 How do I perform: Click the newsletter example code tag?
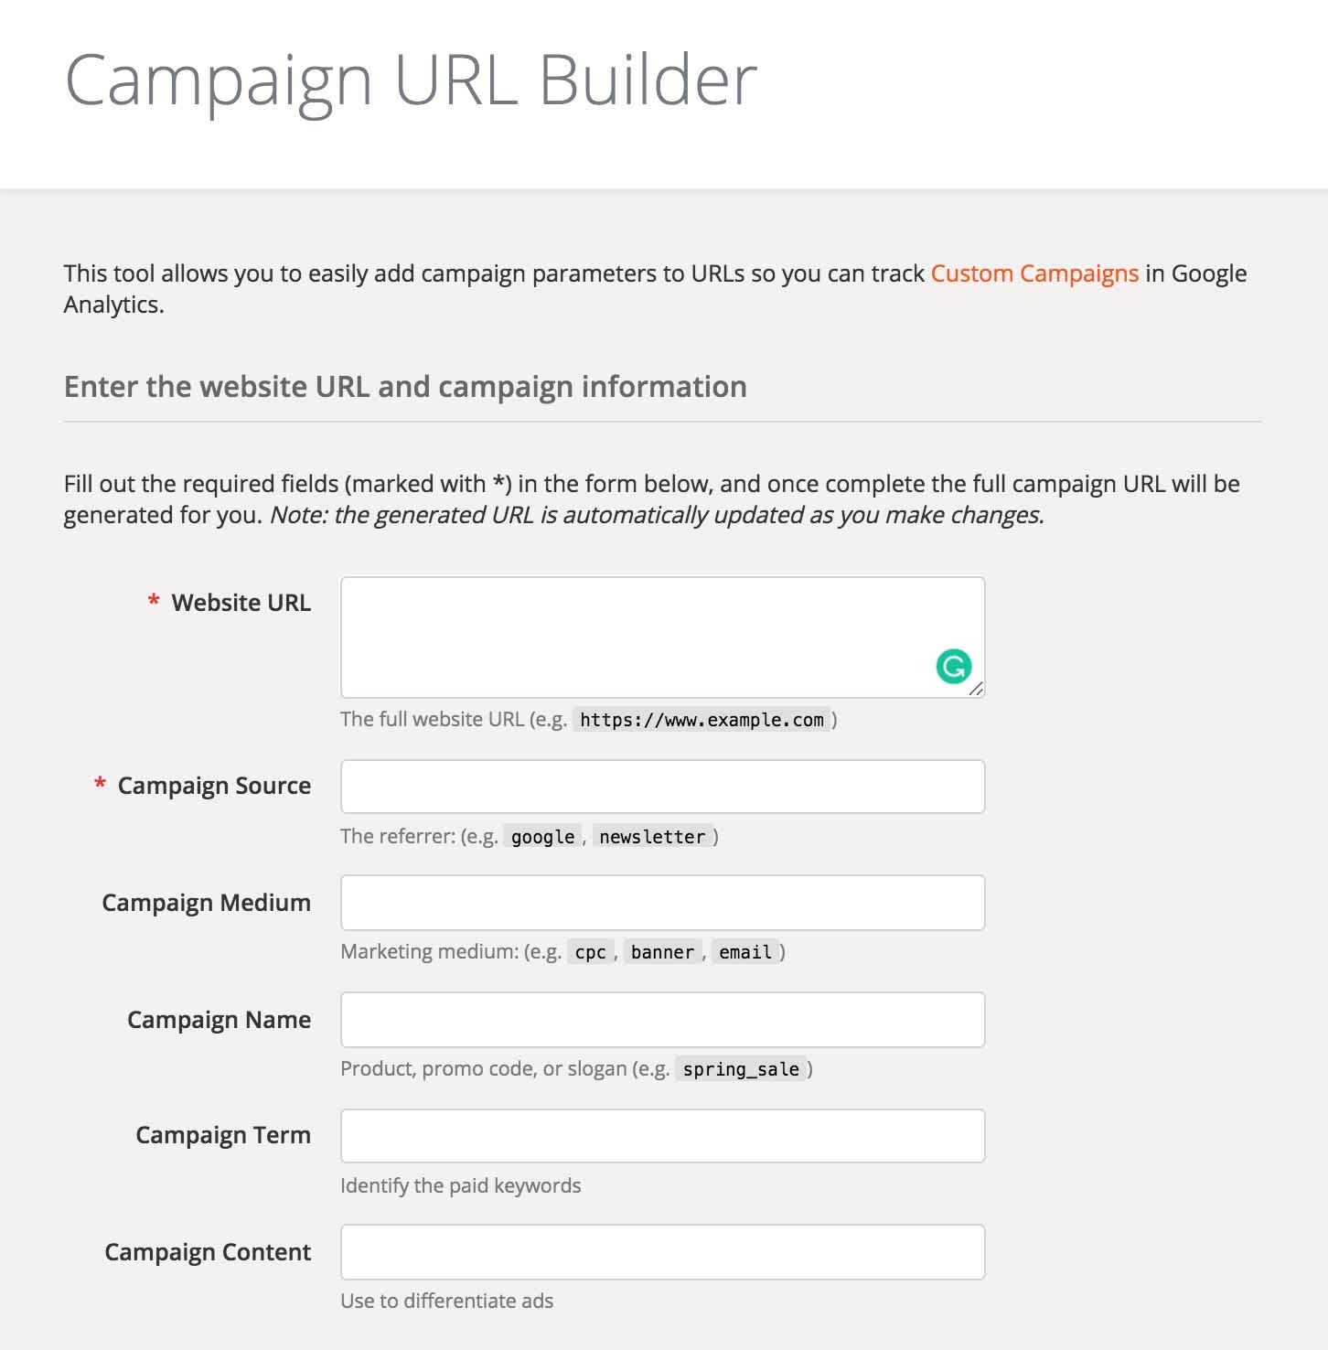point(652,836)
